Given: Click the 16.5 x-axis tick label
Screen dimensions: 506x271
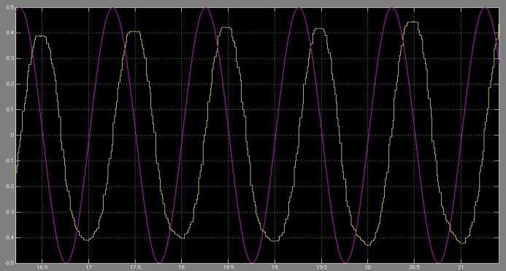Looking at the screenshot, I should [x=42, y=267].
